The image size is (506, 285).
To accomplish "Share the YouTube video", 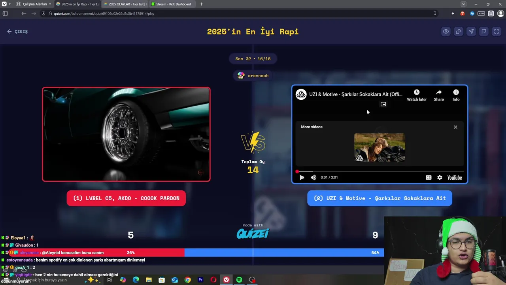I will point(439,95).
